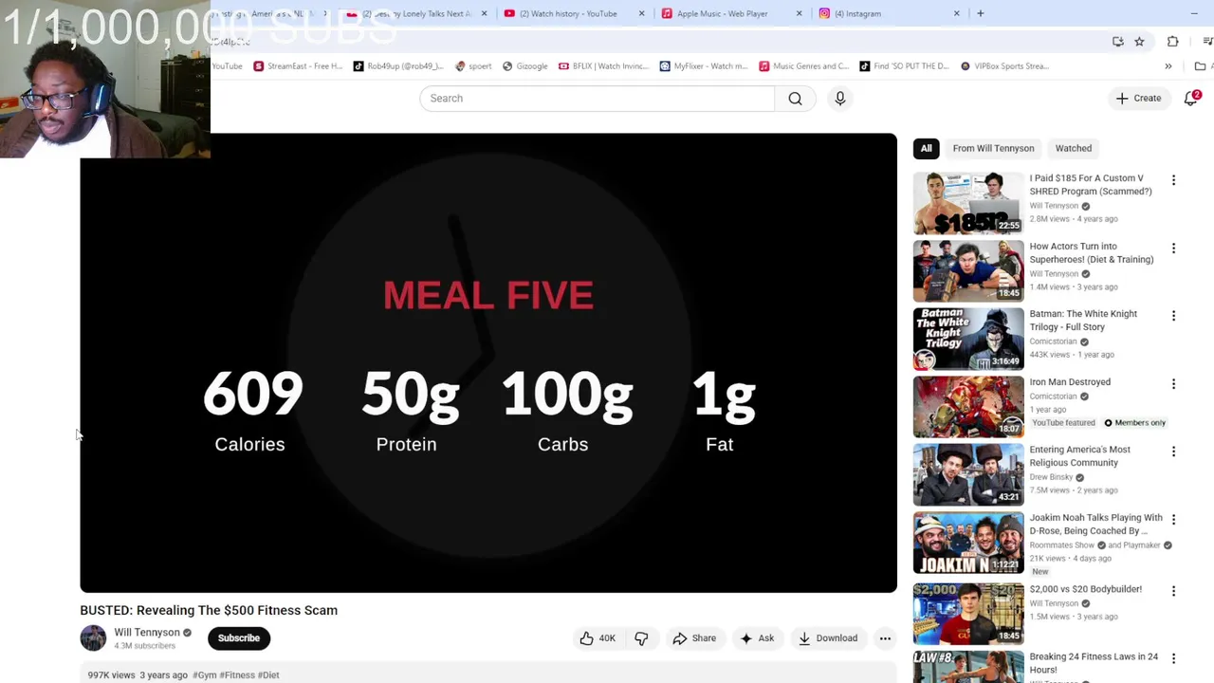This screenshot has width=1214, height=683.
Task: Open new browser tab plus
Action: coord(980,13)
